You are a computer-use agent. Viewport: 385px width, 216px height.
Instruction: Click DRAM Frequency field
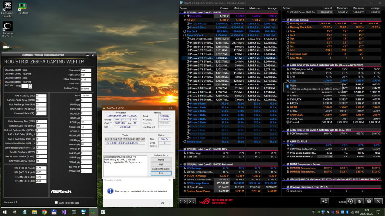pos(86,79)
